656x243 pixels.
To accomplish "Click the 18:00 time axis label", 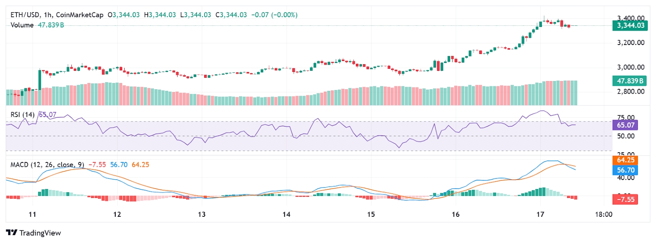I will point(604,214).
